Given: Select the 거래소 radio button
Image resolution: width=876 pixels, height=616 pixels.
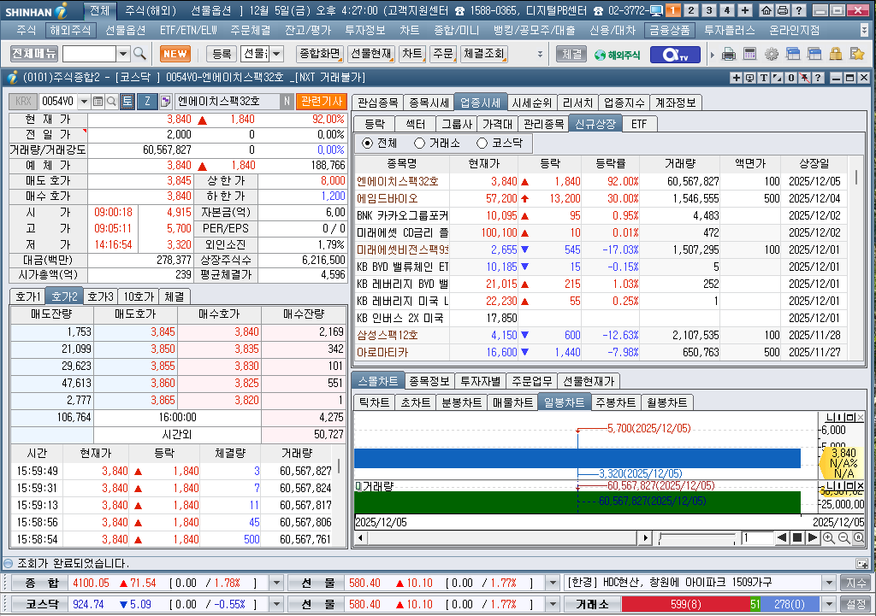Looking at the screenshot, I should (x=419, y=144).
